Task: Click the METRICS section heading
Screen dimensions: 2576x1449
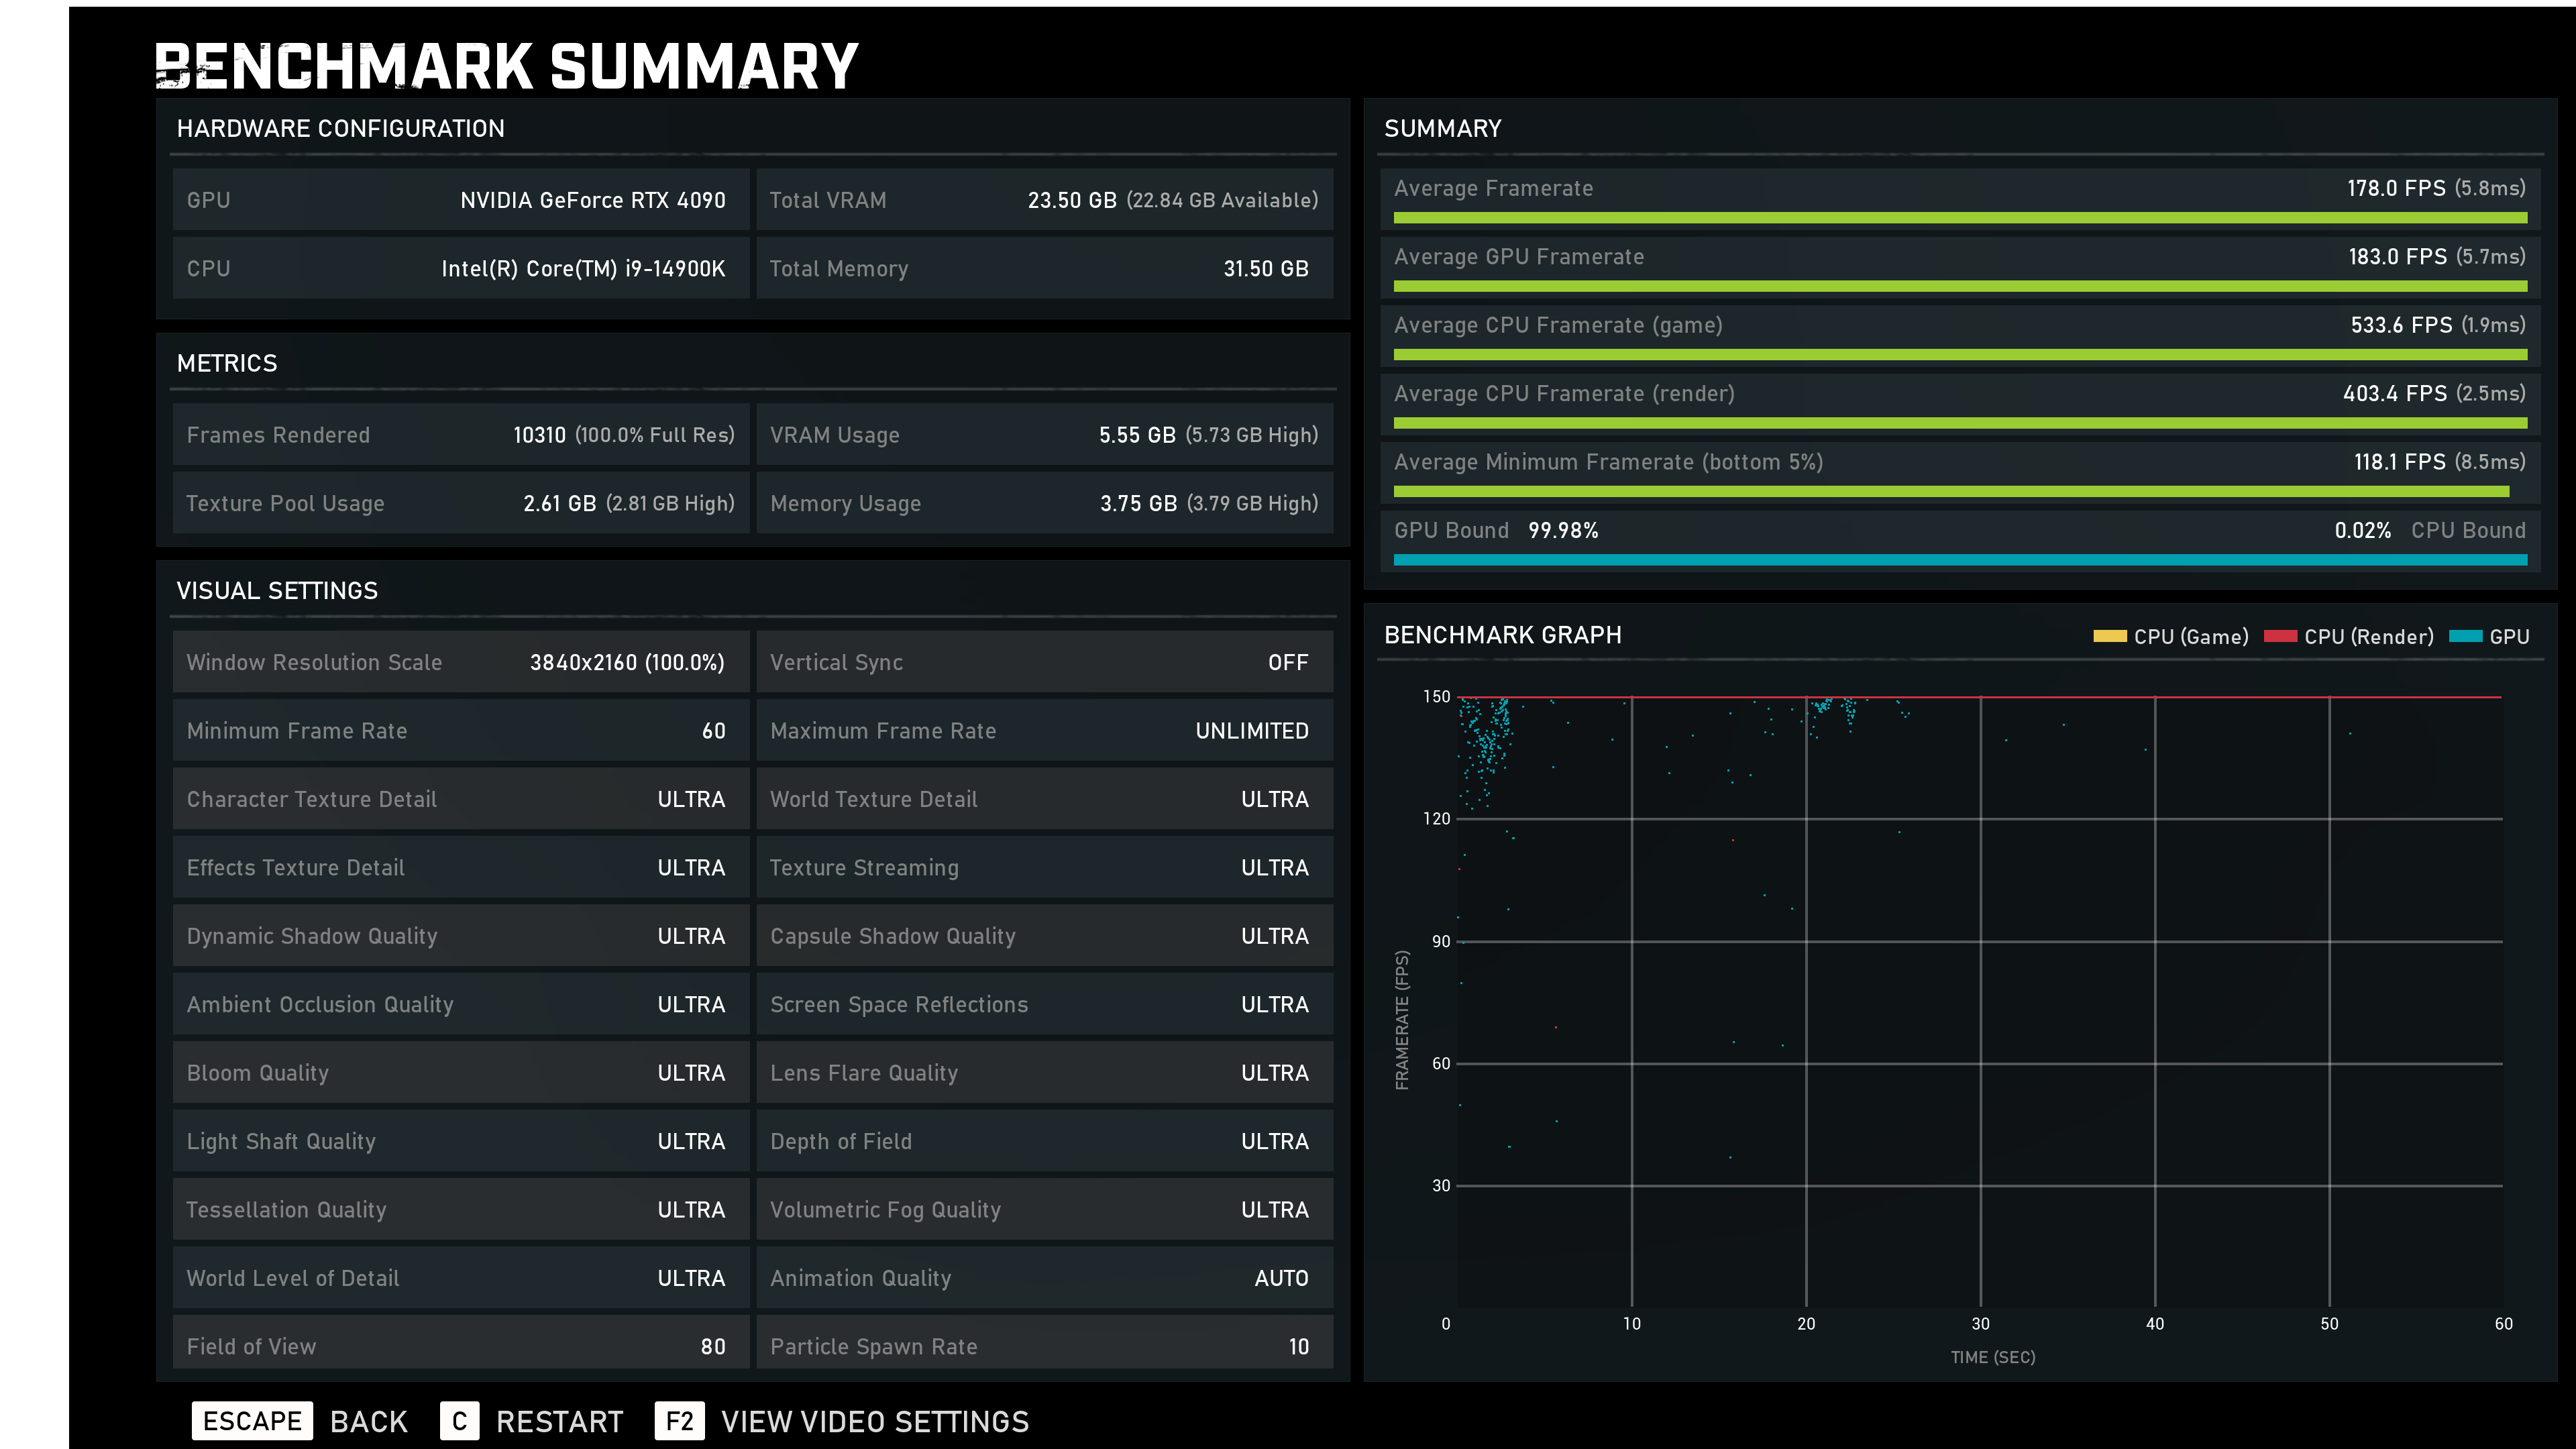Action: click(x=227, y=363)
